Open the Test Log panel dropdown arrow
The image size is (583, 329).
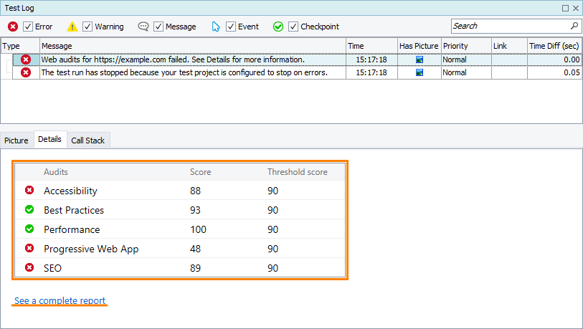[x=565, y=8]
